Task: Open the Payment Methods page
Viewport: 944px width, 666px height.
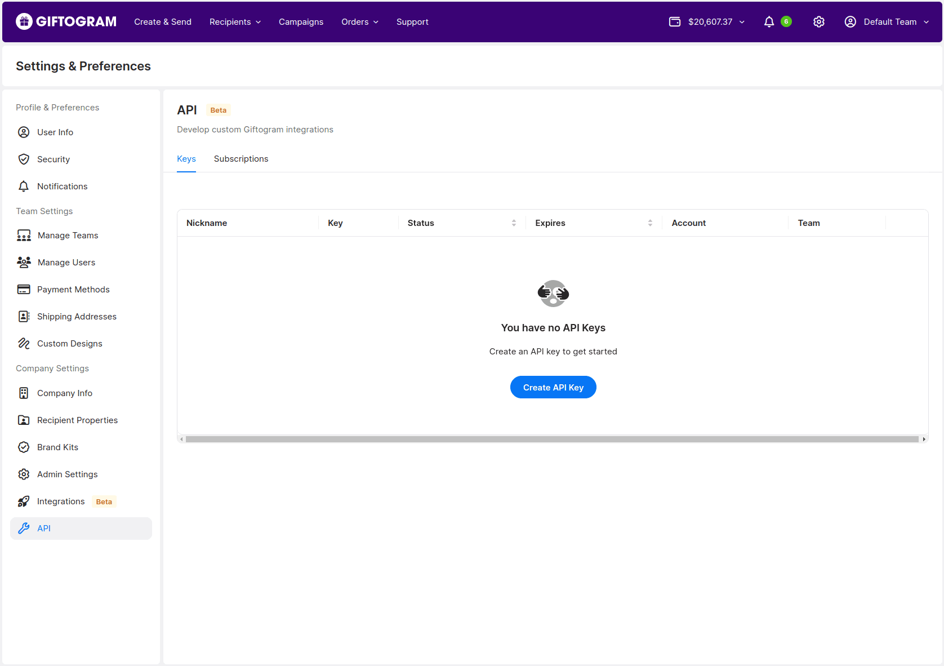Action: coord(81,290)
